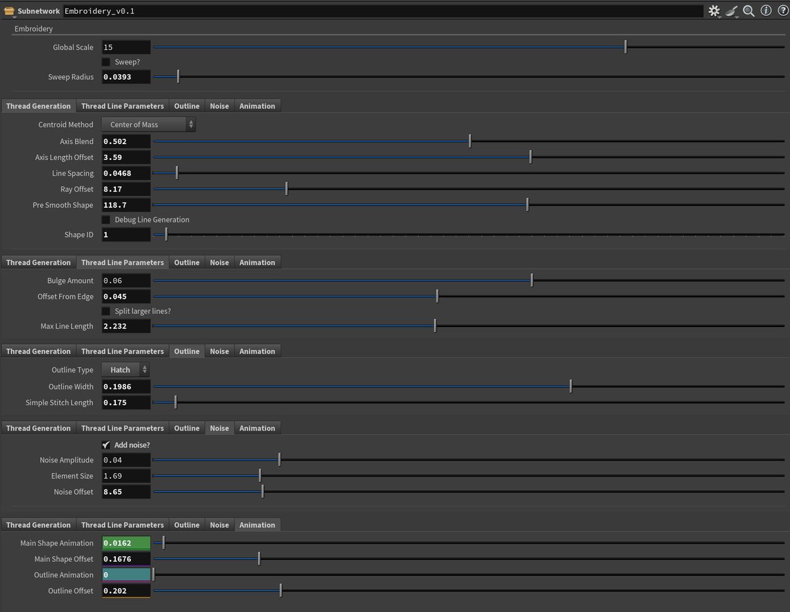Image resolution: width=790 pixels, height=612 pixels.
Task: Open the Centroid Method dropdown
Action: 149,124
